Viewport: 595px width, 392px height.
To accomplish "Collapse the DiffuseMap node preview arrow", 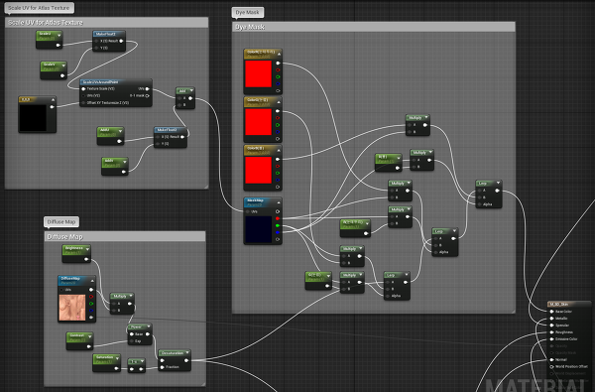I will click(92, 281).
